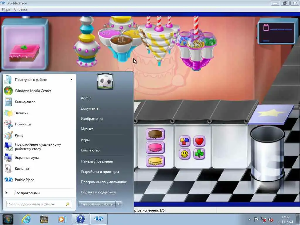Click the Завершение работы button

coord(97,204)
